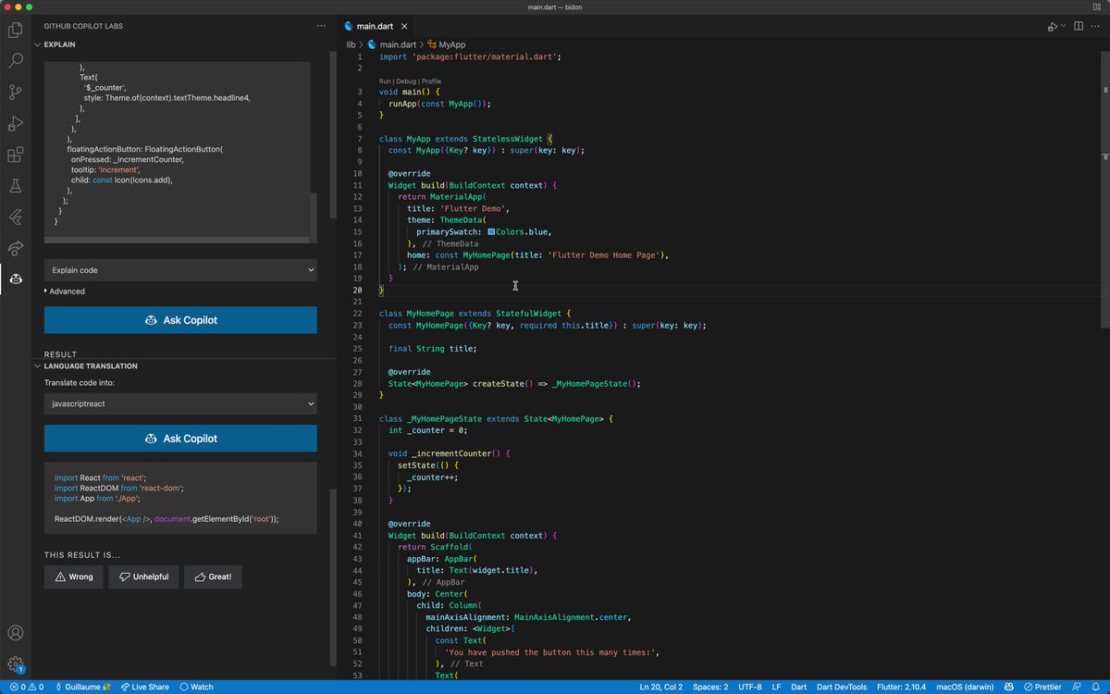Open notifications bell
Image resolution: width=1110 pixels, height=694 pixels.
point(1096,687)
